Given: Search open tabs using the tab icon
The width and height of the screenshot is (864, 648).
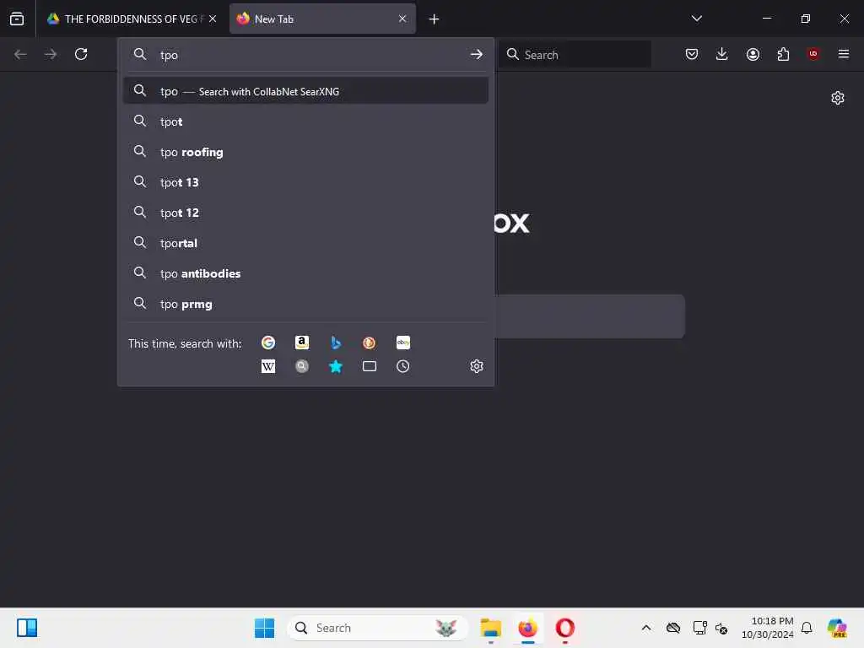Looking at the screenshot, I should [x=370, y=366].
